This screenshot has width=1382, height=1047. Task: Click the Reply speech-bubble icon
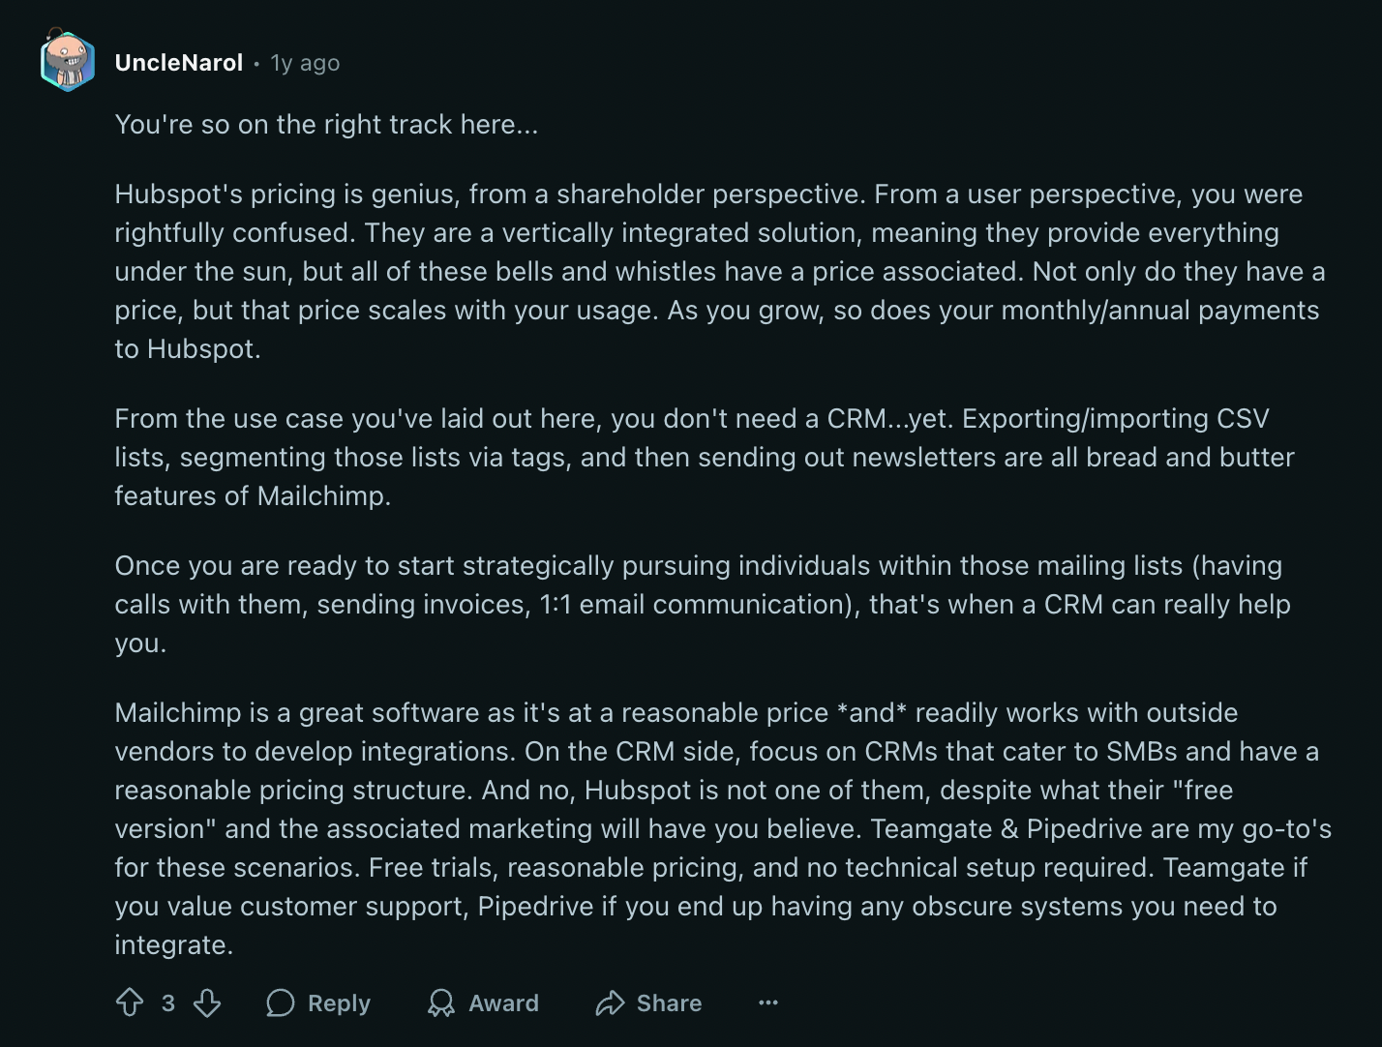click(x=281, y=1003)
